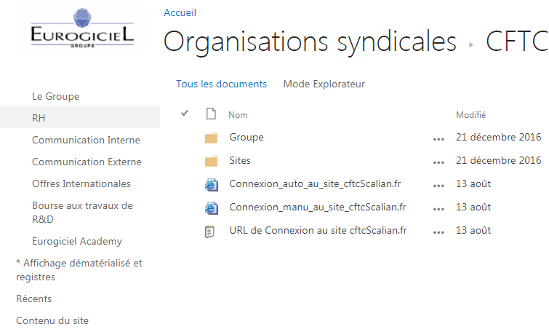Click 13 août date of Connexion_manu row
This screenshot has width=549, height=332.
point(473,207)
